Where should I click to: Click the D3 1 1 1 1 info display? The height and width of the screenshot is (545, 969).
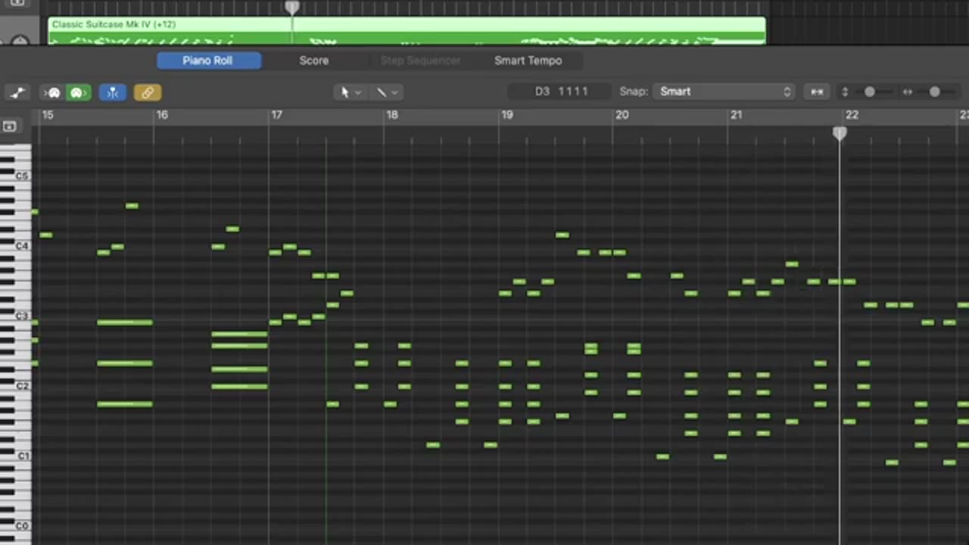pos(561,92)
